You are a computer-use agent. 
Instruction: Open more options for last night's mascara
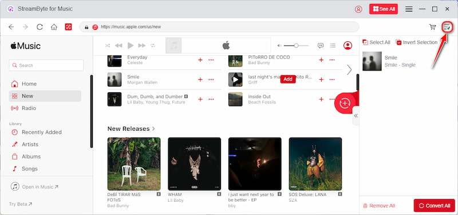332,80
